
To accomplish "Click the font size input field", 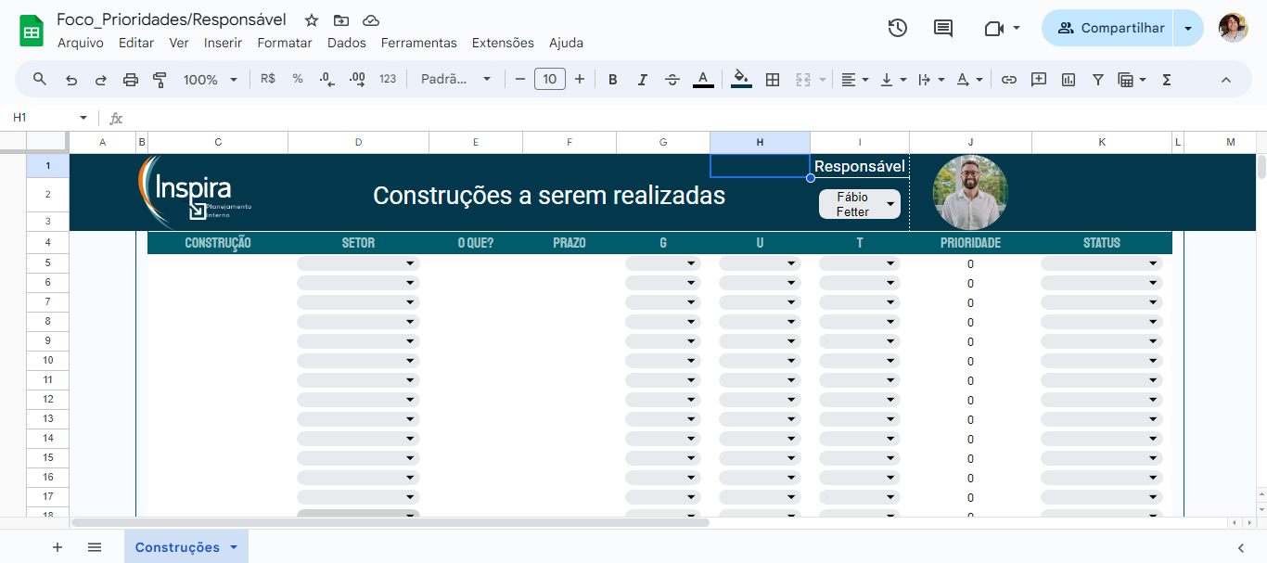I will tap(550, 80).
